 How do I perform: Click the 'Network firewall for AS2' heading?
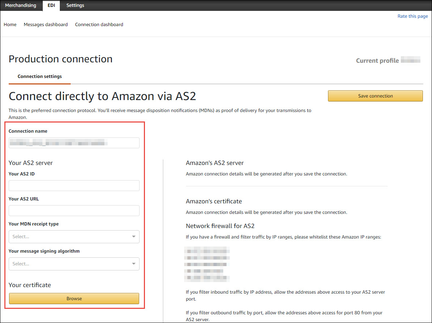pos(220,226)
